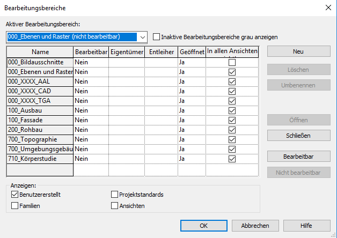
Task: Toggle Benutzererstellt checkbox
Action: [x=14, y=195]
